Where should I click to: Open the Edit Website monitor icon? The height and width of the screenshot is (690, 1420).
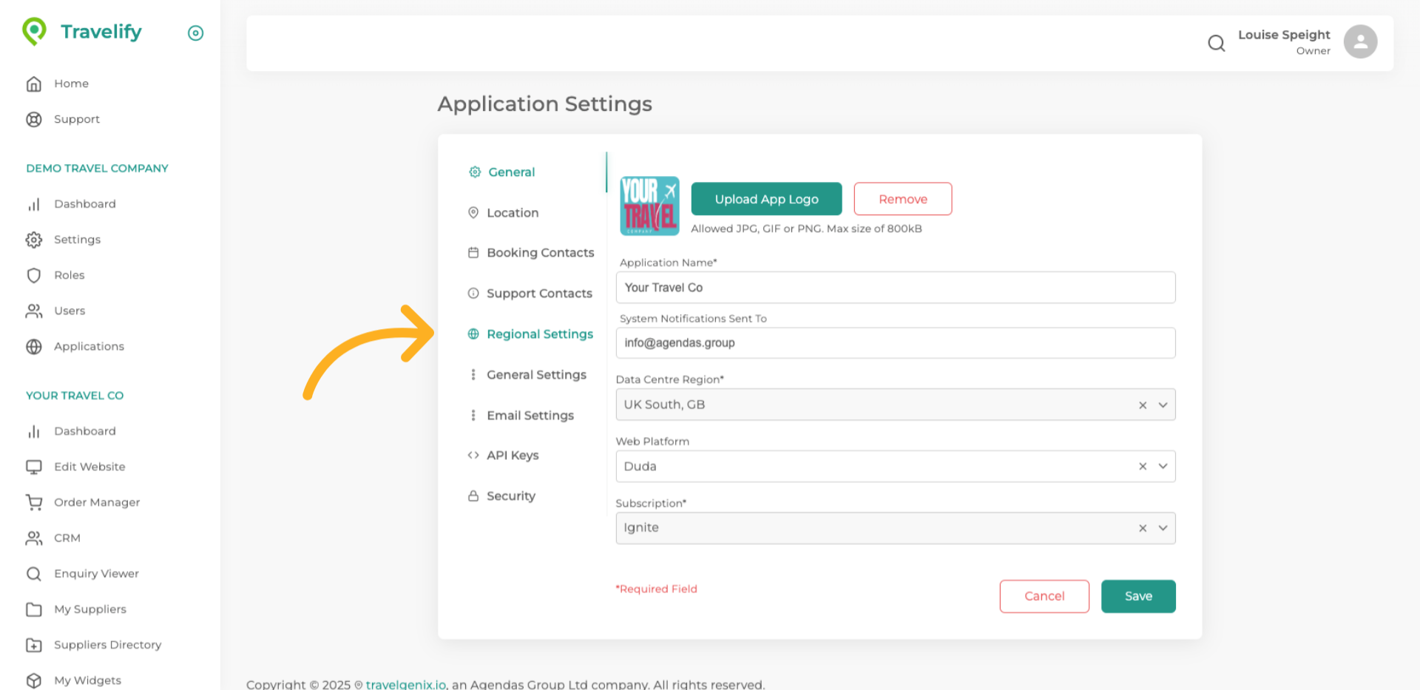(34, 466)
